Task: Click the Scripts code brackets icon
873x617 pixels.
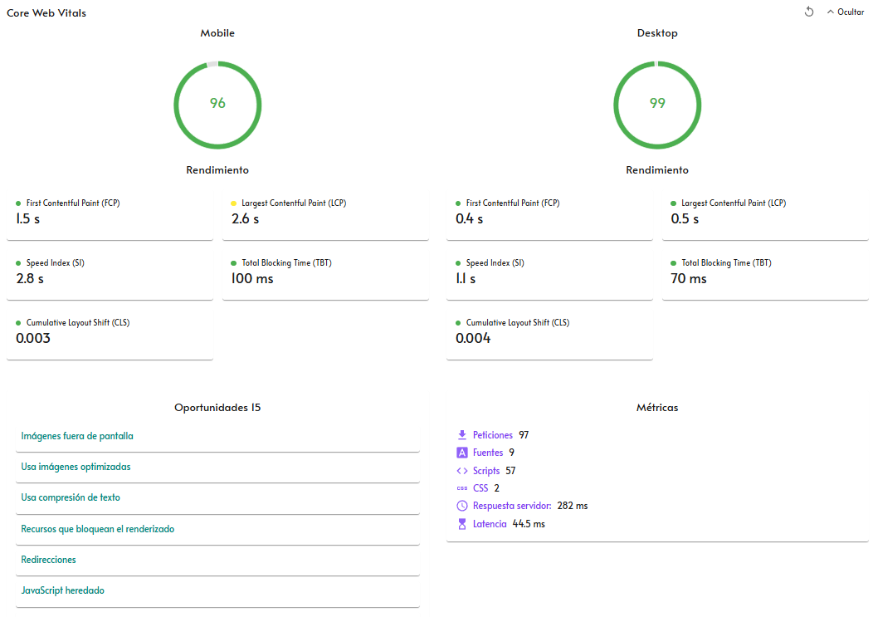Action: (462, 470)
